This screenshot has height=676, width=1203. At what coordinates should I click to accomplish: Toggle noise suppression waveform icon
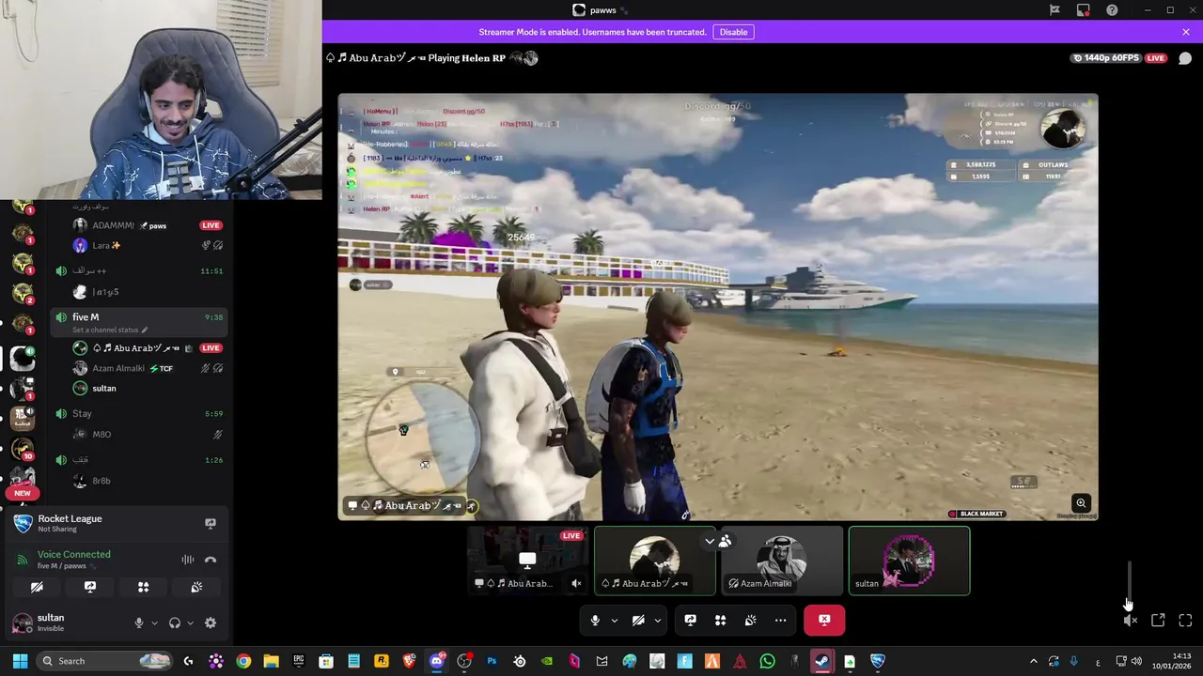187,560
